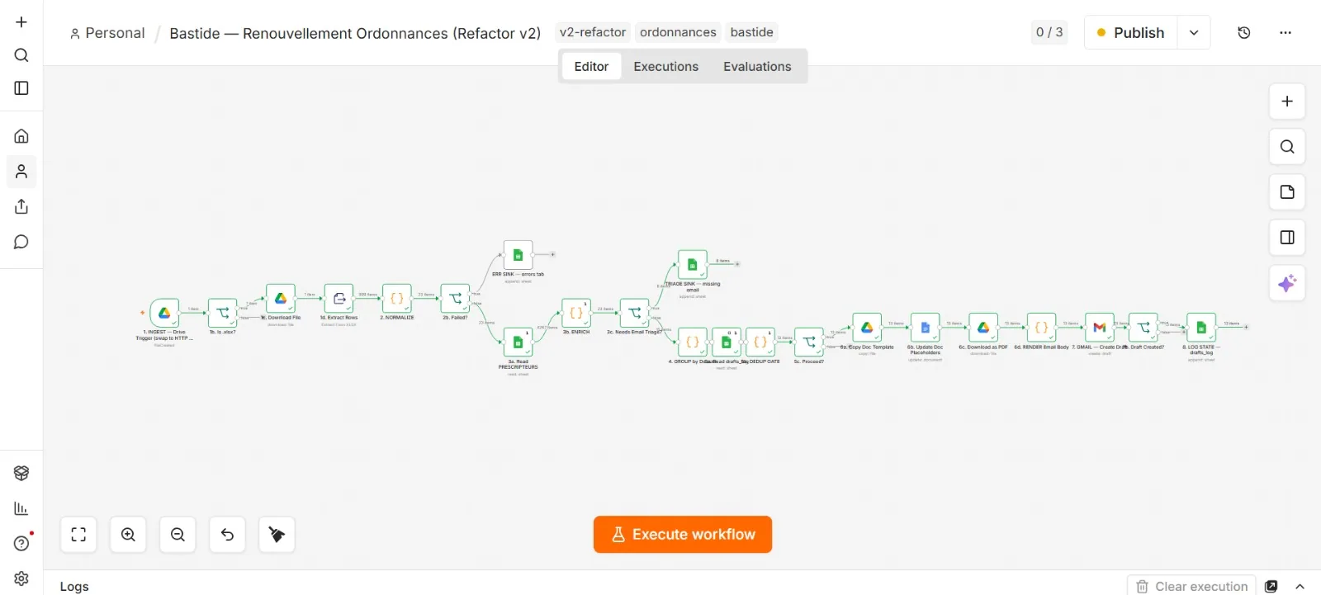Zoom in on the canvas
Screen dimensions: 1321x595
(128, 535)
